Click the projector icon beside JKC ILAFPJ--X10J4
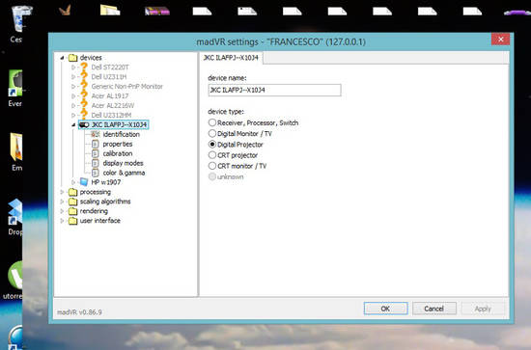This screenshot has width=531, height=350. (84, 125)
